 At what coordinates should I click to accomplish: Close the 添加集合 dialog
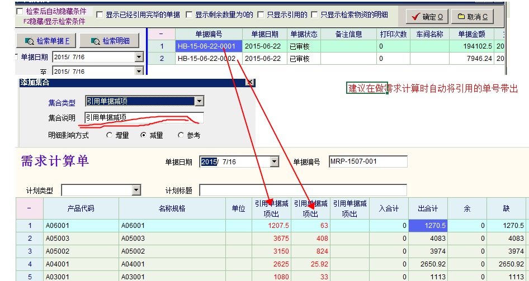pos(249,83)
